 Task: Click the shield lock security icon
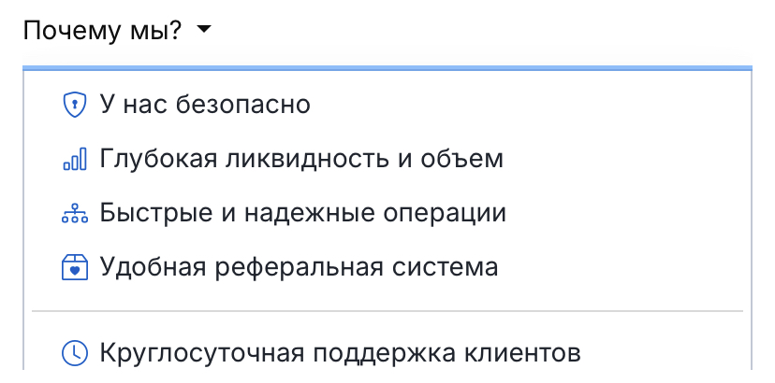pyautogui.click(x=75, y=105)
